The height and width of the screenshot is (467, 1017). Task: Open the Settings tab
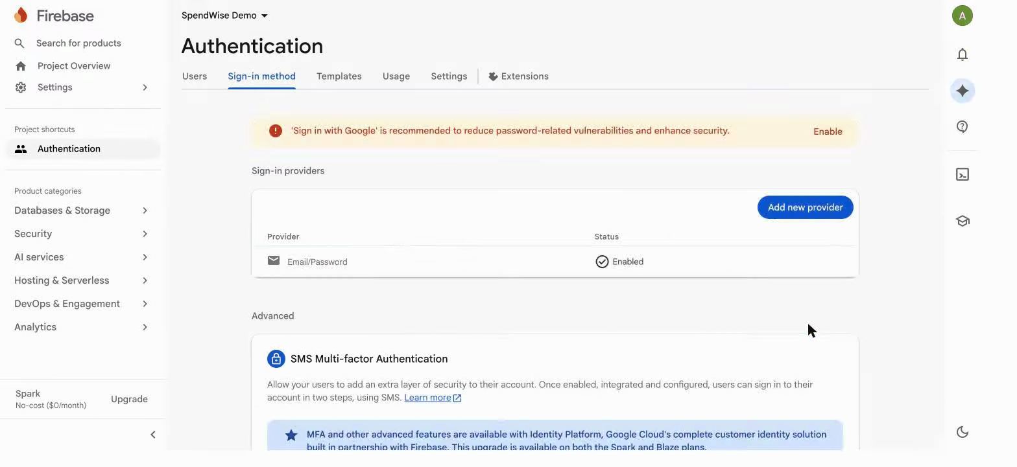(x=449, y=76)
